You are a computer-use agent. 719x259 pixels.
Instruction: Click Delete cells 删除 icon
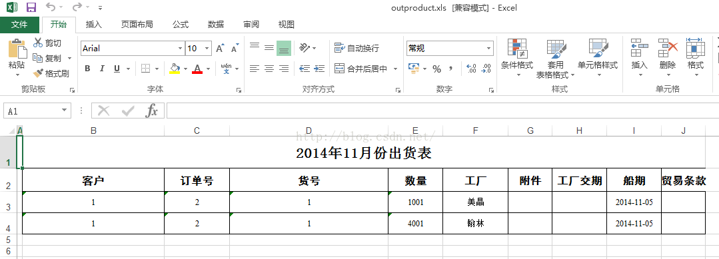668,48
